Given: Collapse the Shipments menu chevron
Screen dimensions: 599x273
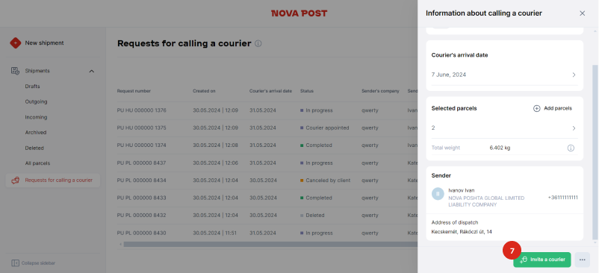Looking at the screenshot, I should 92,71.
